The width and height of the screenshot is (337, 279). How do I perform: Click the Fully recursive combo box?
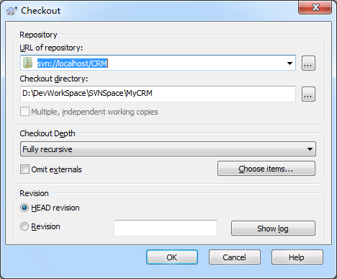click(x=168, y=149)
